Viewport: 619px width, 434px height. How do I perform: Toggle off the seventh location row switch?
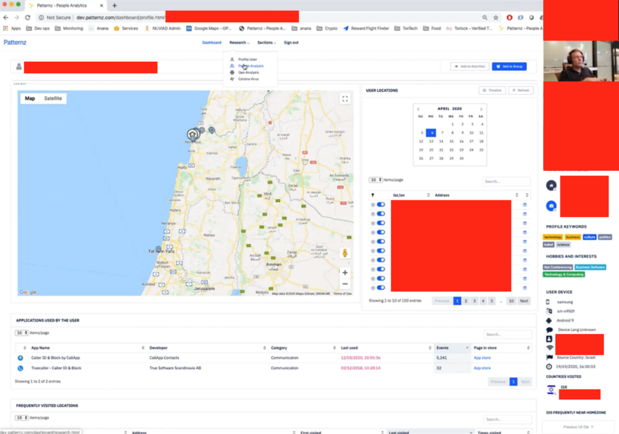(381, 260)
